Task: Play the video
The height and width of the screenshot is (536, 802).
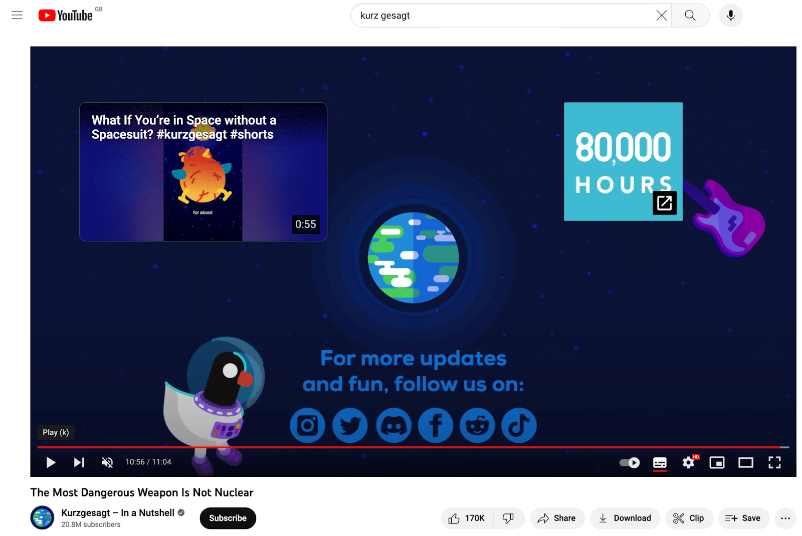Action: click(51, 462)
